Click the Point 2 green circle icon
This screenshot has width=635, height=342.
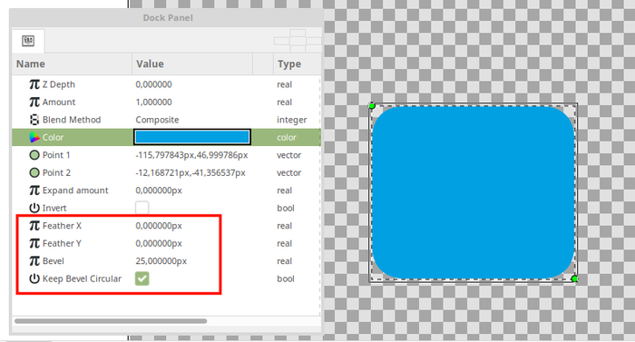[x=34, y=172]
